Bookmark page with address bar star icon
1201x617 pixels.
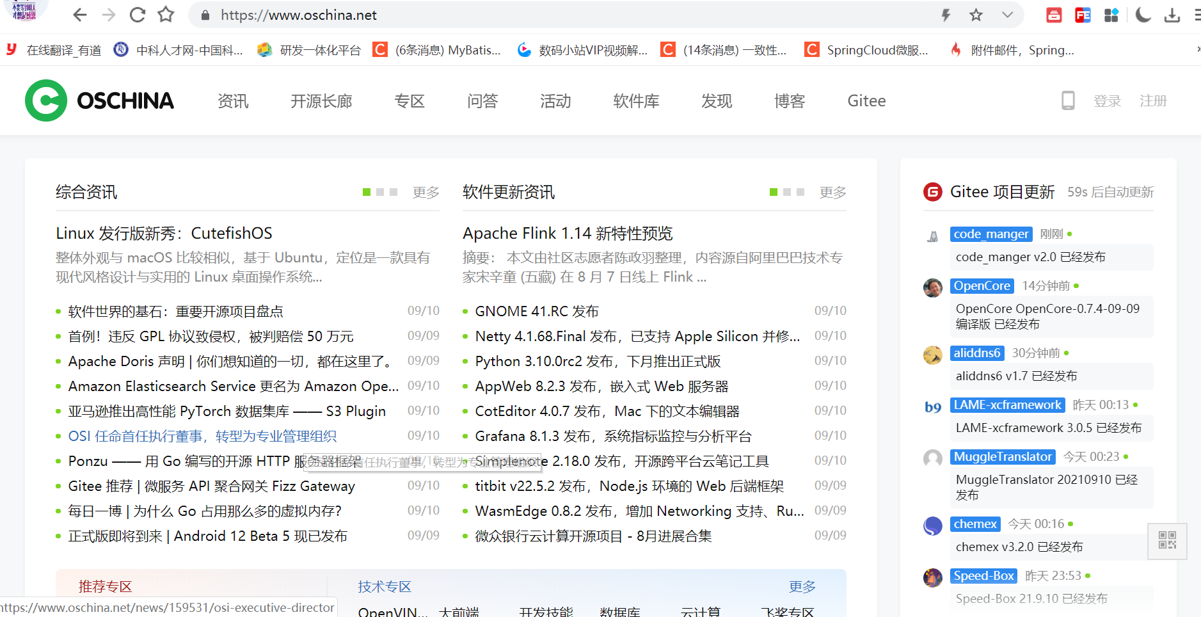[x=976, y=15]
